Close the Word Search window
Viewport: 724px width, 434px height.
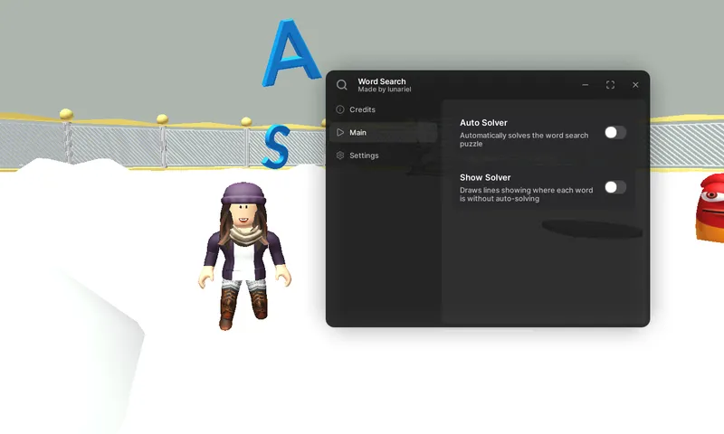coord(635,85)
